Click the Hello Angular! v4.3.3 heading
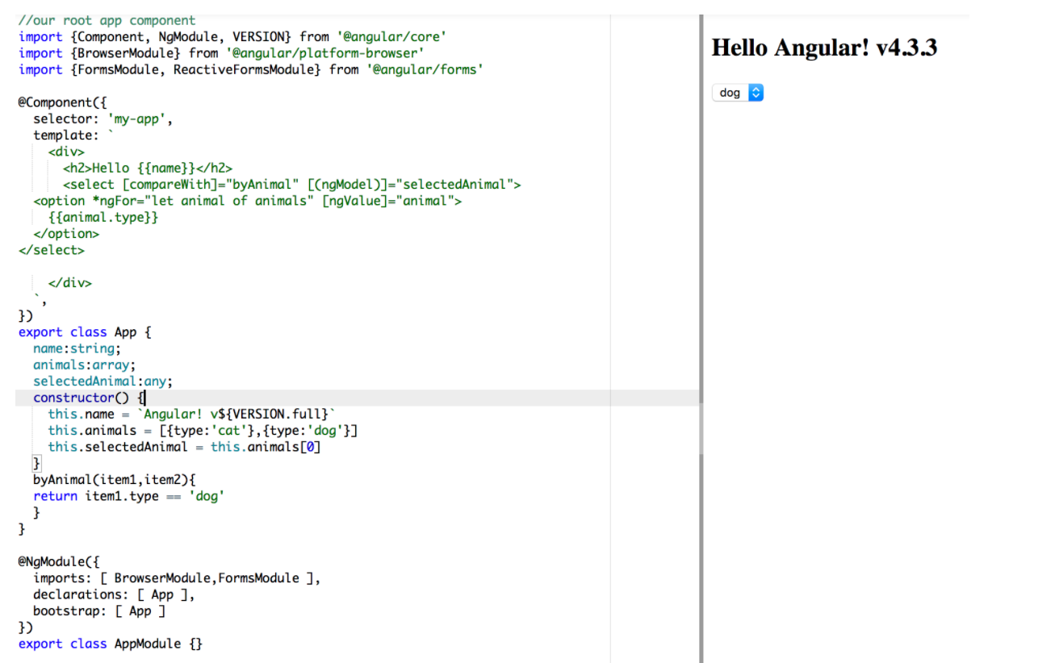The width and height of the screenshot is (1038, 663). [824, 48]
